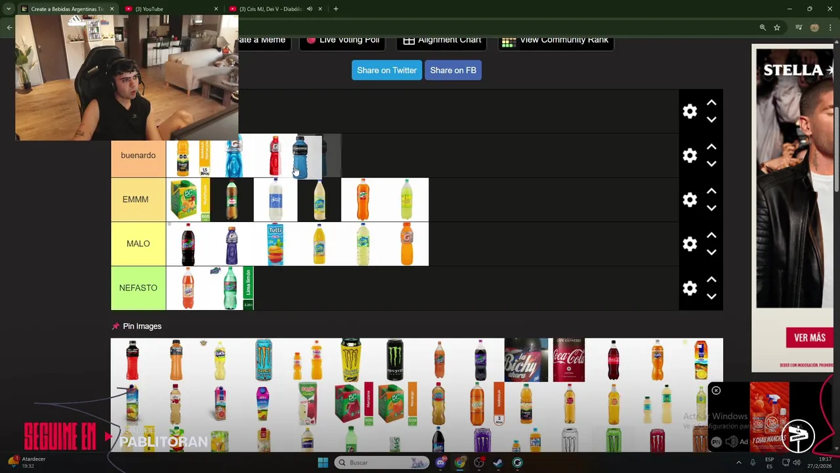The image size is (840, 473).
Task: Select the BC juice box in EMMM tier
Action: 188,200
